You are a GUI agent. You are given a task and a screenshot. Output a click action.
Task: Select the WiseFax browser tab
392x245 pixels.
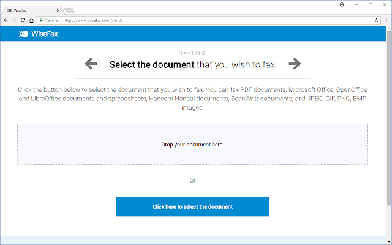click(31, 10)
